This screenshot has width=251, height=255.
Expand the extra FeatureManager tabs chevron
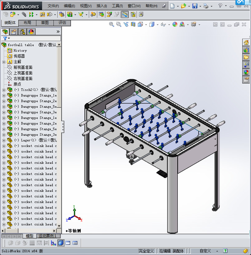pos(58,31)
